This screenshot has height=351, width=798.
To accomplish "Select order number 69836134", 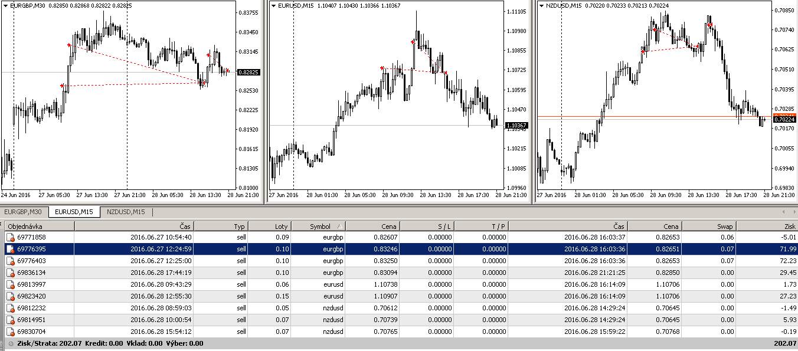I will coord(32,273).
